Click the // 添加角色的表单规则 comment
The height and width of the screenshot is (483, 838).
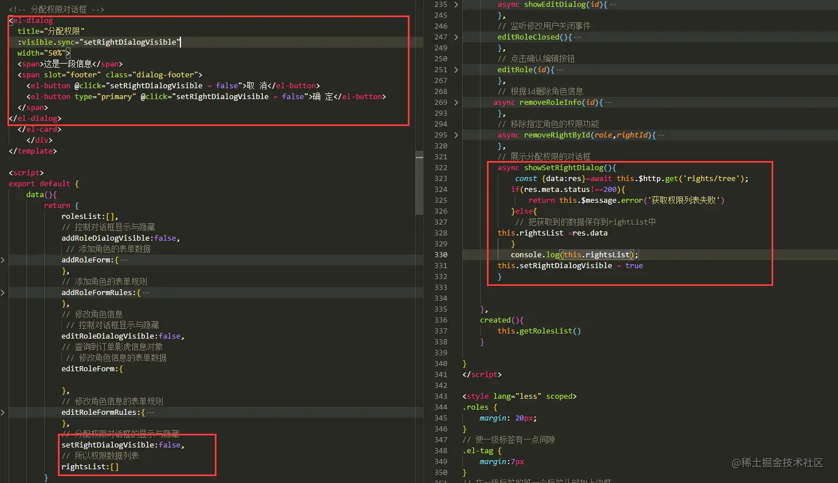click(104, 281)
